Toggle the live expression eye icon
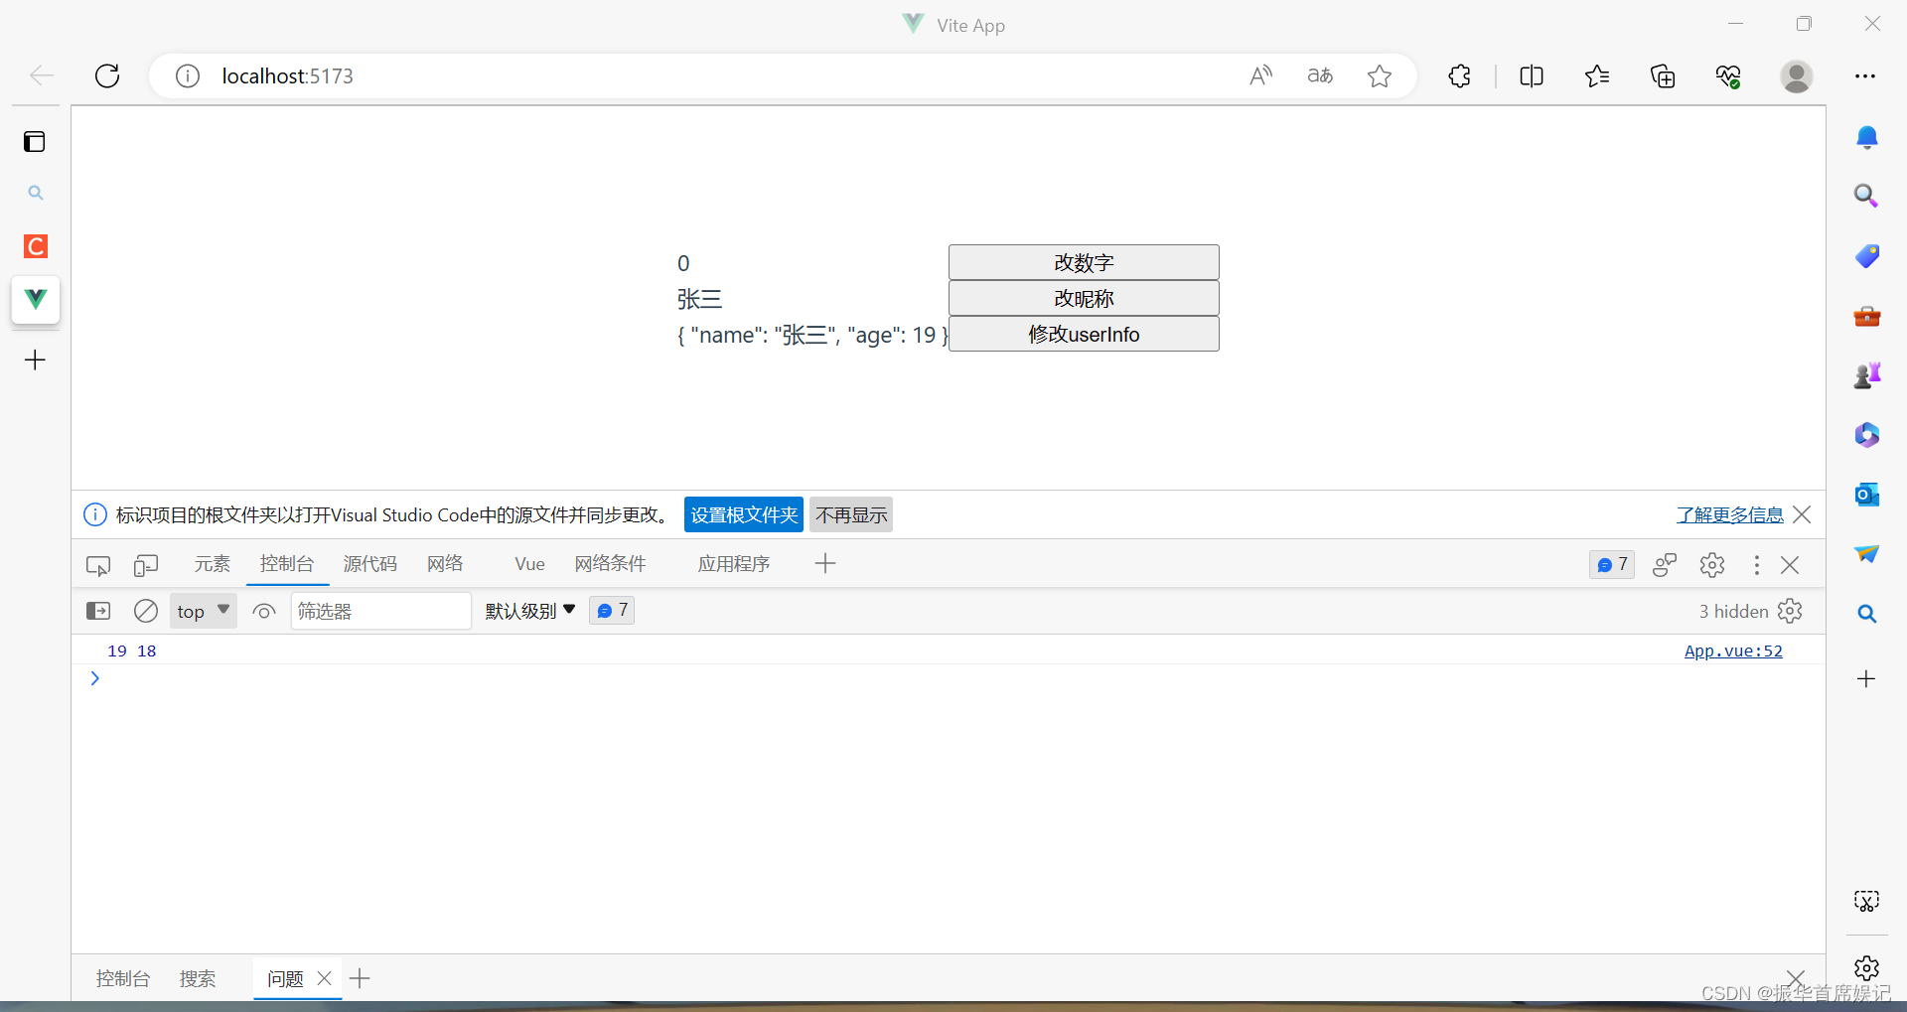 coord(264,611)
